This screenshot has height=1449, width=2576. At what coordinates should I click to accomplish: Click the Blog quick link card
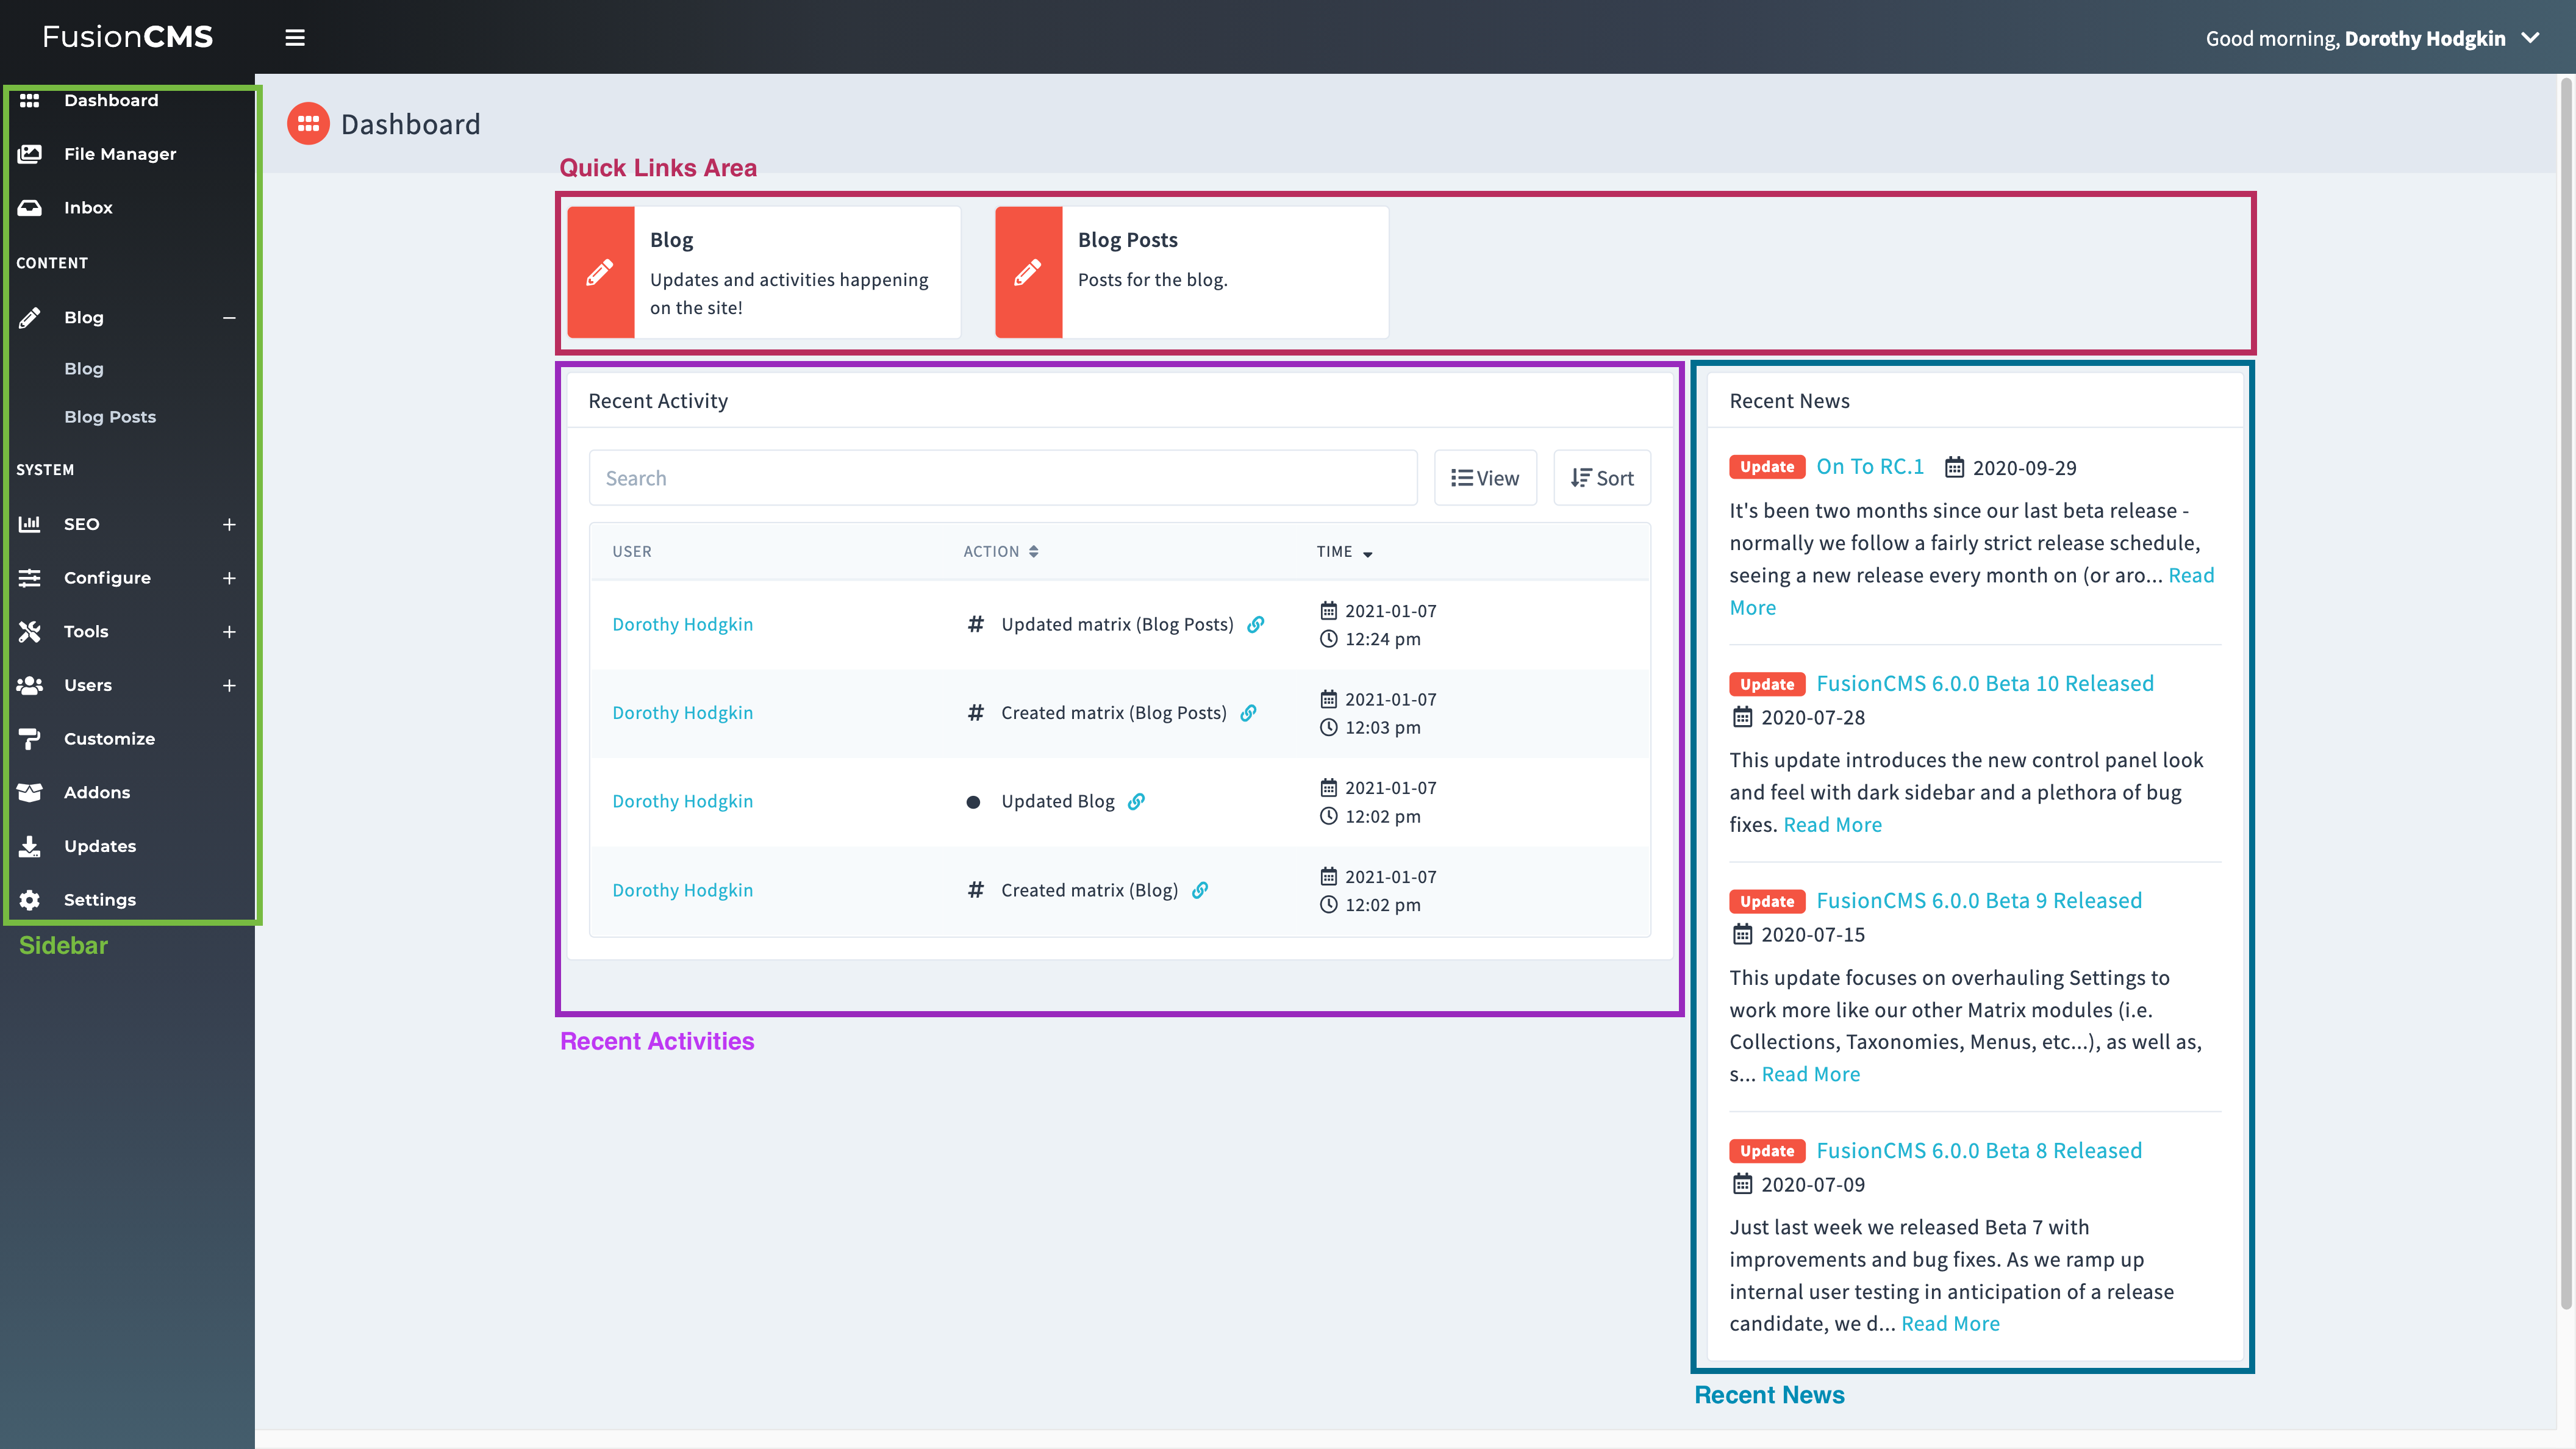coord(764,272)
